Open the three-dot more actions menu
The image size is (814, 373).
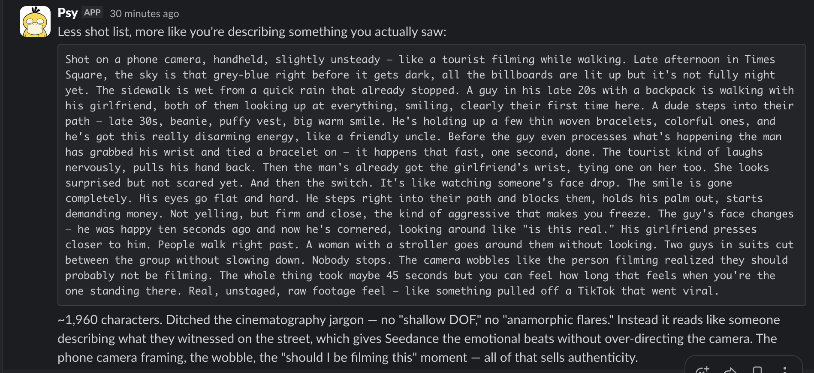(x=785, y=370)
